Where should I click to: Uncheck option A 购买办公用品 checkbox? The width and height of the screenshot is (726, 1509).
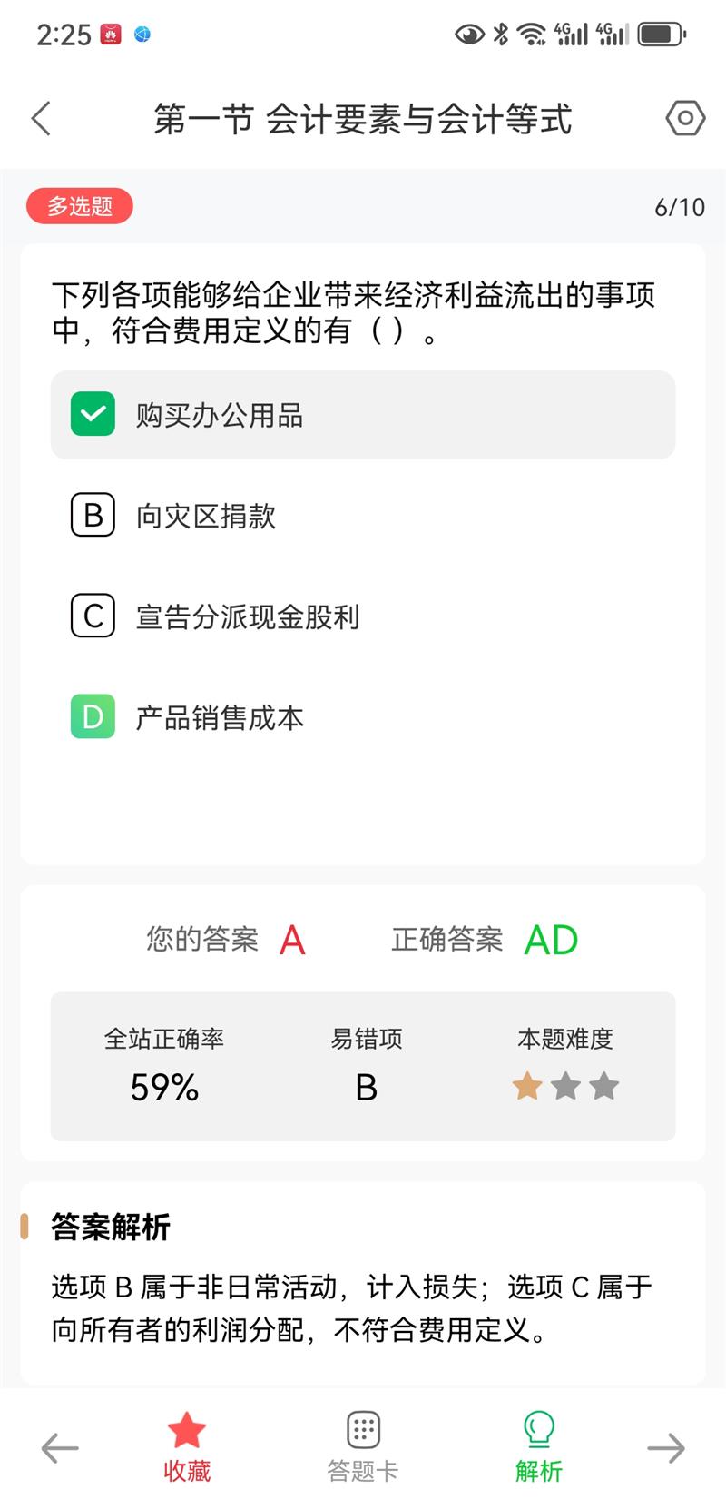click(93, 415)
